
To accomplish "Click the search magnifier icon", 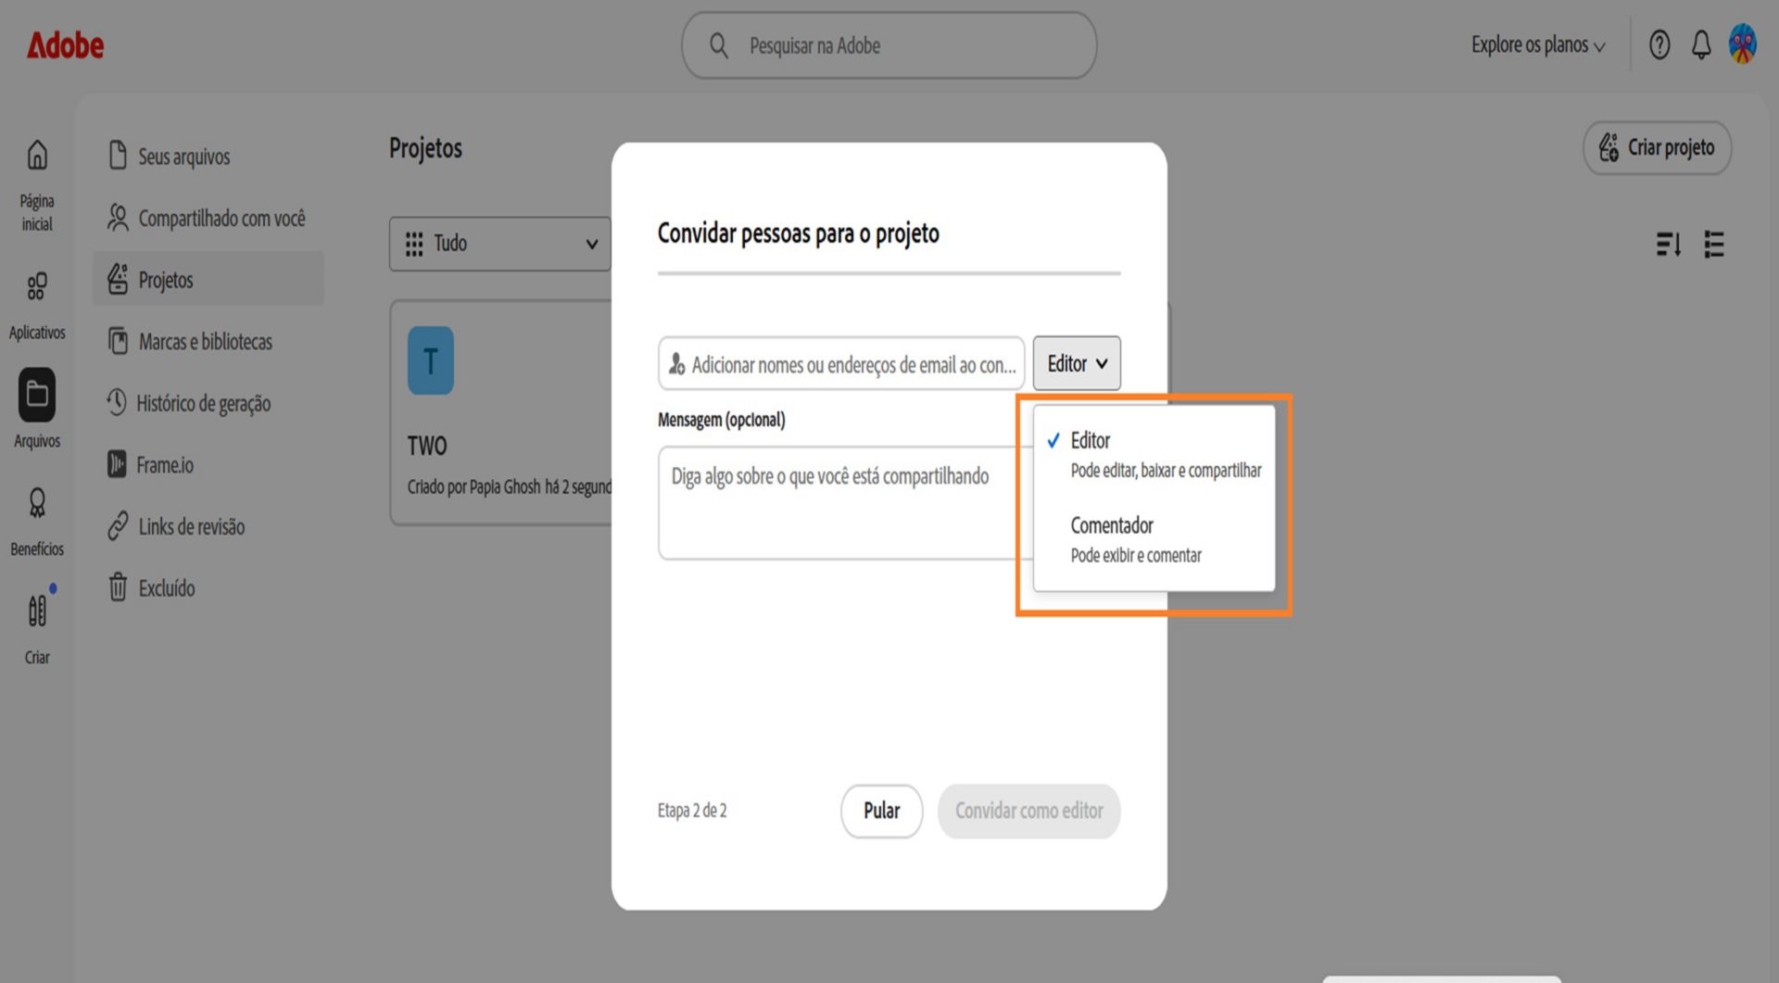I will (719, 44).
